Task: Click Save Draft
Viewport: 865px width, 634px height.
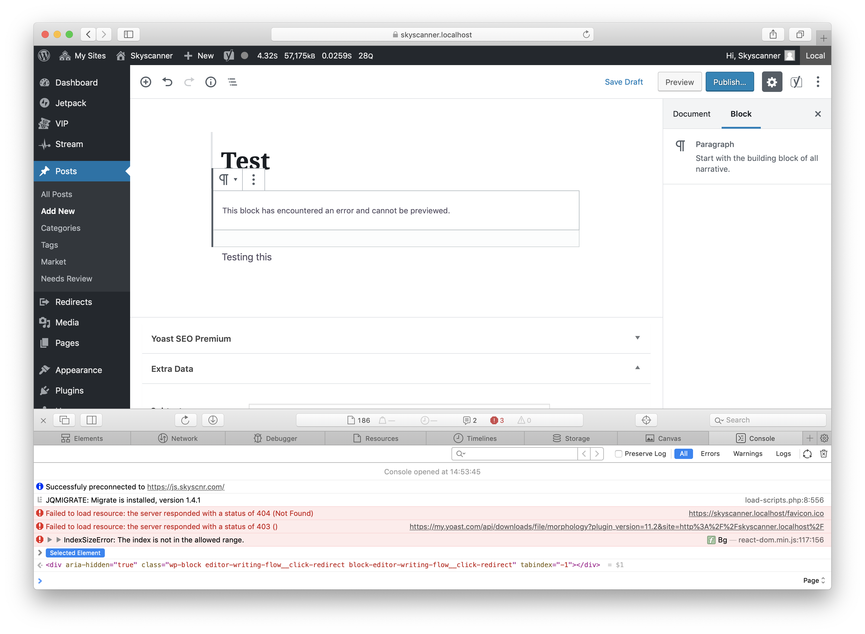Action: (623, 82)
